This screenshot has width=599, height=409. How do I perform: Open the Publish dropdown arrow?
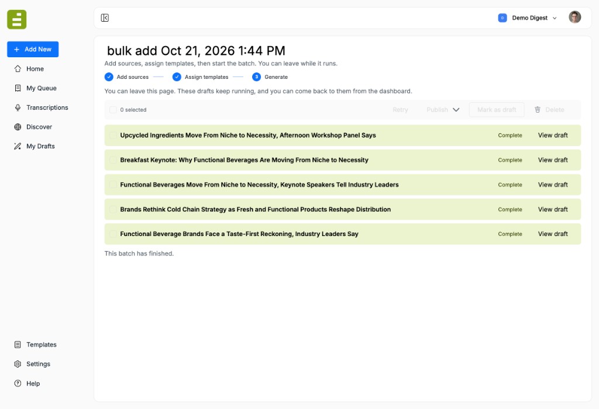456,110
